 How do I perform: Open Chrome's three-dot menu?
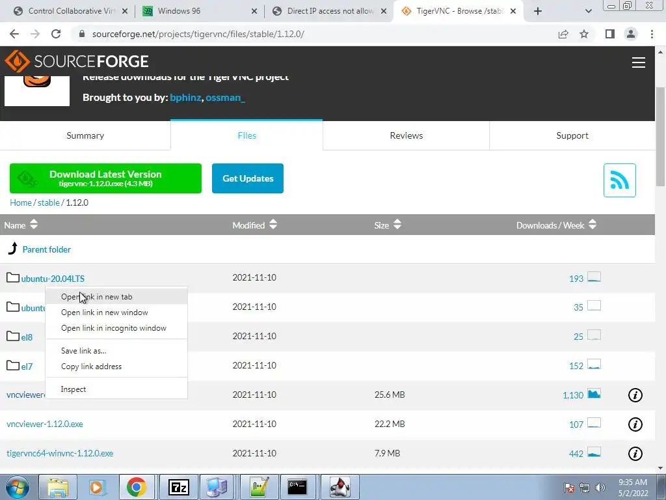pyautogui.click(x=652, y=34)
